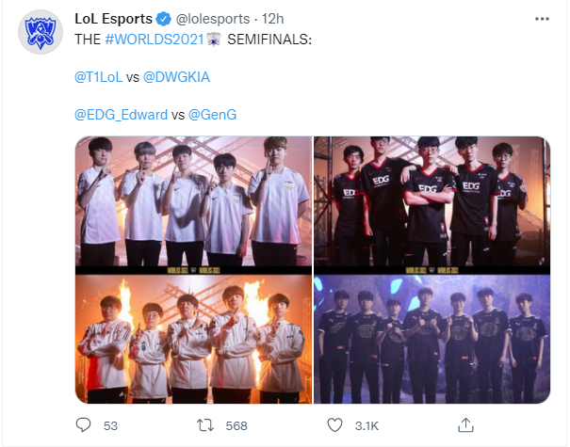Click the LoL Esports profile avatar

[x=41, y=32]
